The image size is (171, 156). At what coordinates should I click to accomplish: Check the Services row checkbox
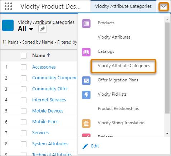[24, 133]
